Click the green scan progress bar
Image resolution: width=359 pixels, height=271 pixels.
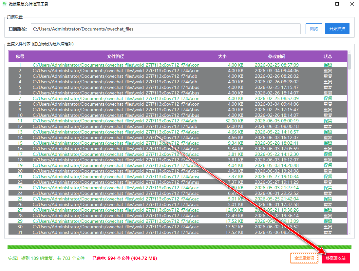pyautogui.click(x=179, y=247)
